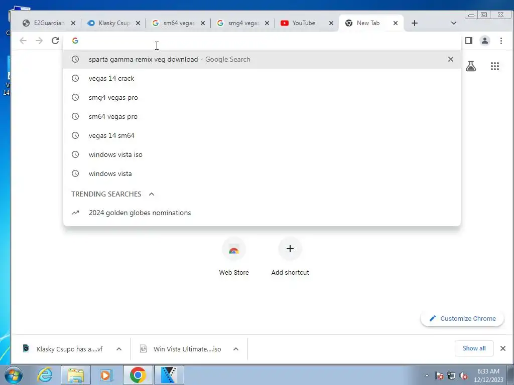The width and height of the screenshot is (514, 385).
Task: Expand options for Klasky Csupo download
Action: 119,349
